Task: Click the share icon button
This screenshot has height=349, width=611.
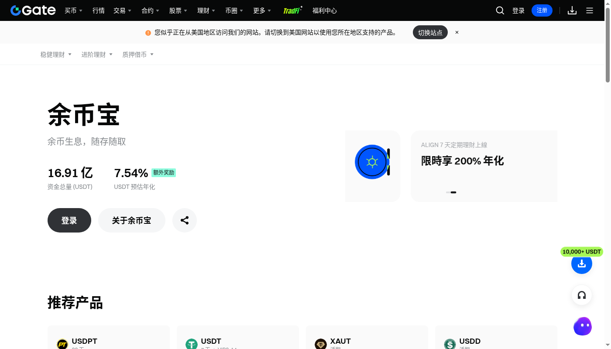Action: coord(185,220)
